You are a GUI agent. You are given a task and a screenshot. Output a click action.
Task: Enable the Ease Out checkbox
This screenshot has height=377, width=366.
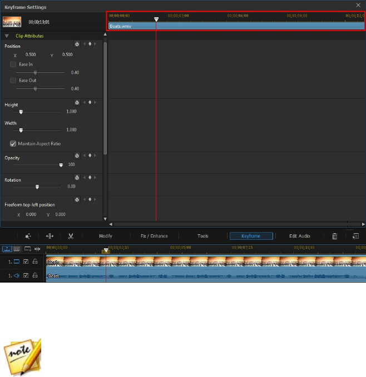pyautogui.click(x=13, y=81)
